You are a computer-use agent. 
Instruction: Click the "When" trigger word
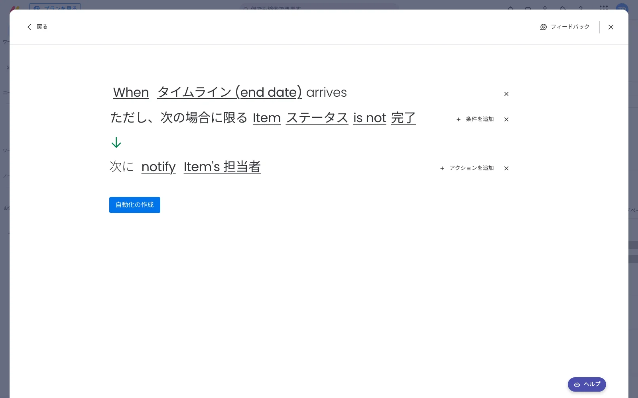pos(131,92)
